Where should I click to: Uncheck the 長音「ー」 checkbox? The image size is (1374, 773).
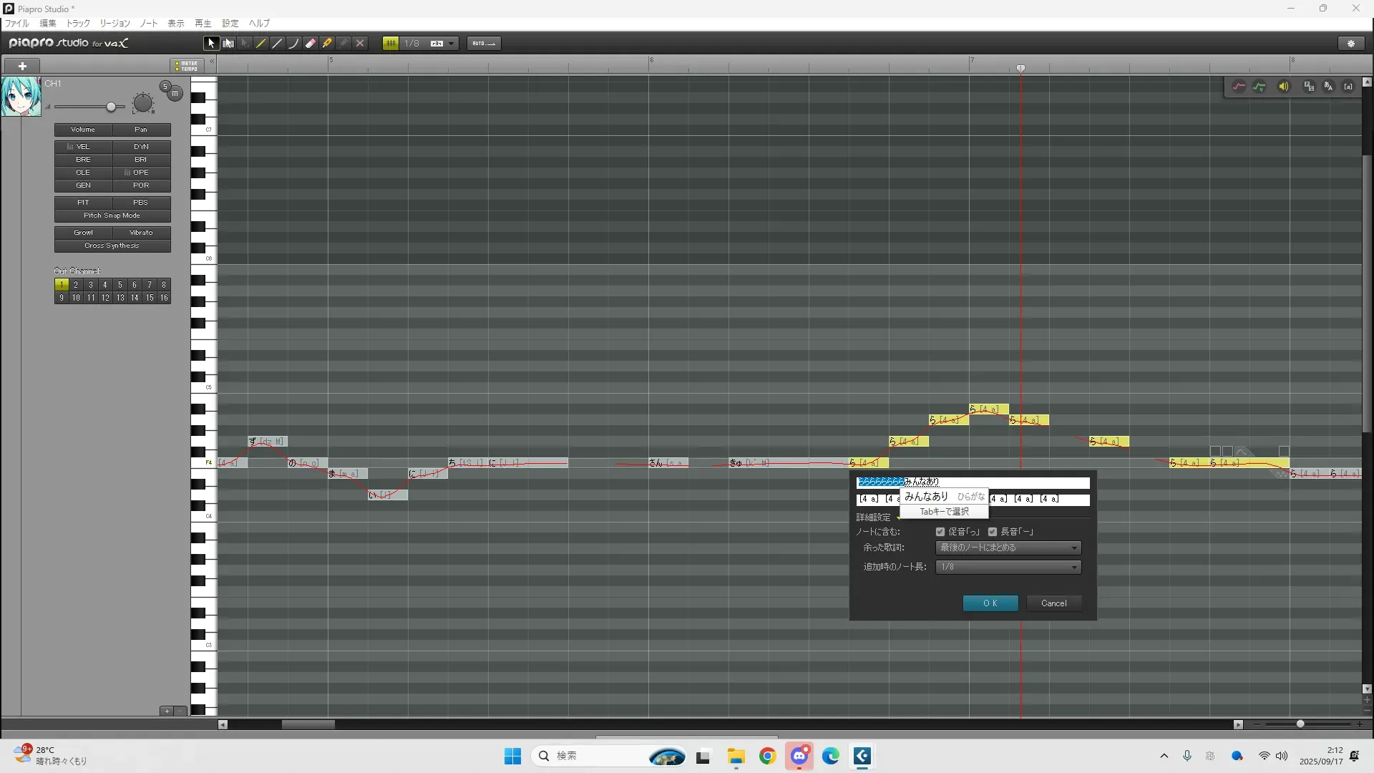click(993, 532)
